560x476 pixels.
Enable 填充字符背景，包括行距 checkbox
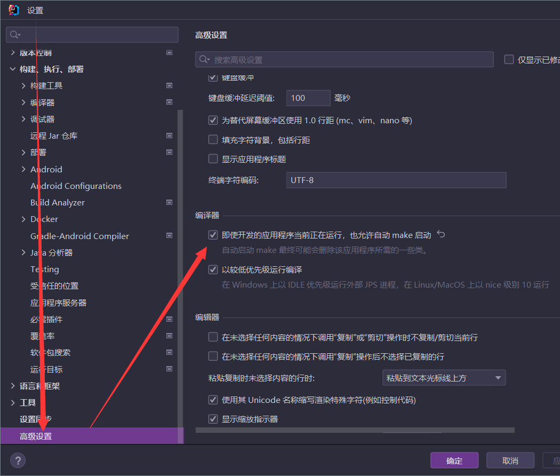click(213, 140)
